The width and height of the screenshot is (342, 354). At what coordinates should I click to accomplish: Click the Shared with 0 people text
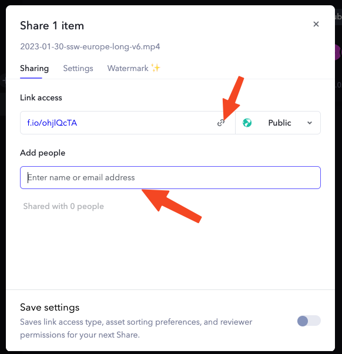(63, 206)
